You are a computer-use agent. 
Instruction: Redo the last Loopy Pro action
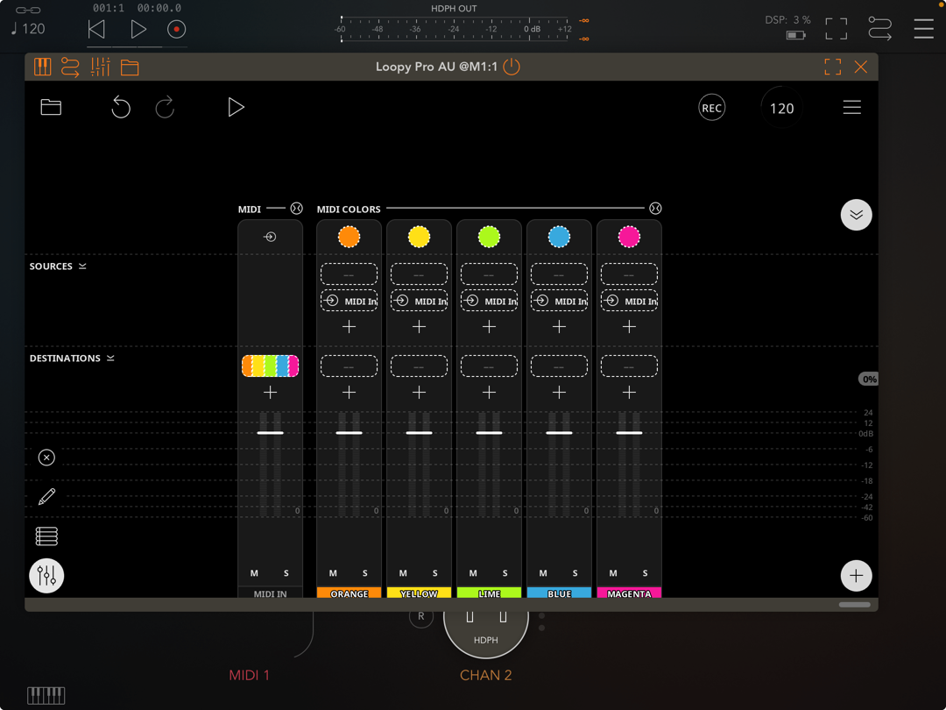point(165,108)
